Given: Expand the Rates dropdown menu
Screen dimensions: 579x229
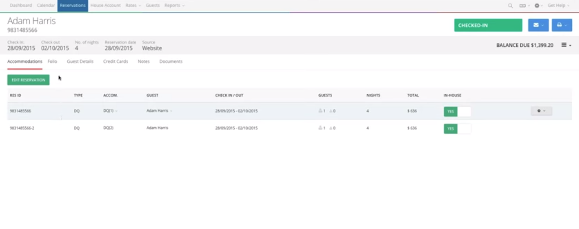Looking at the screenshot, I should 133,5.
